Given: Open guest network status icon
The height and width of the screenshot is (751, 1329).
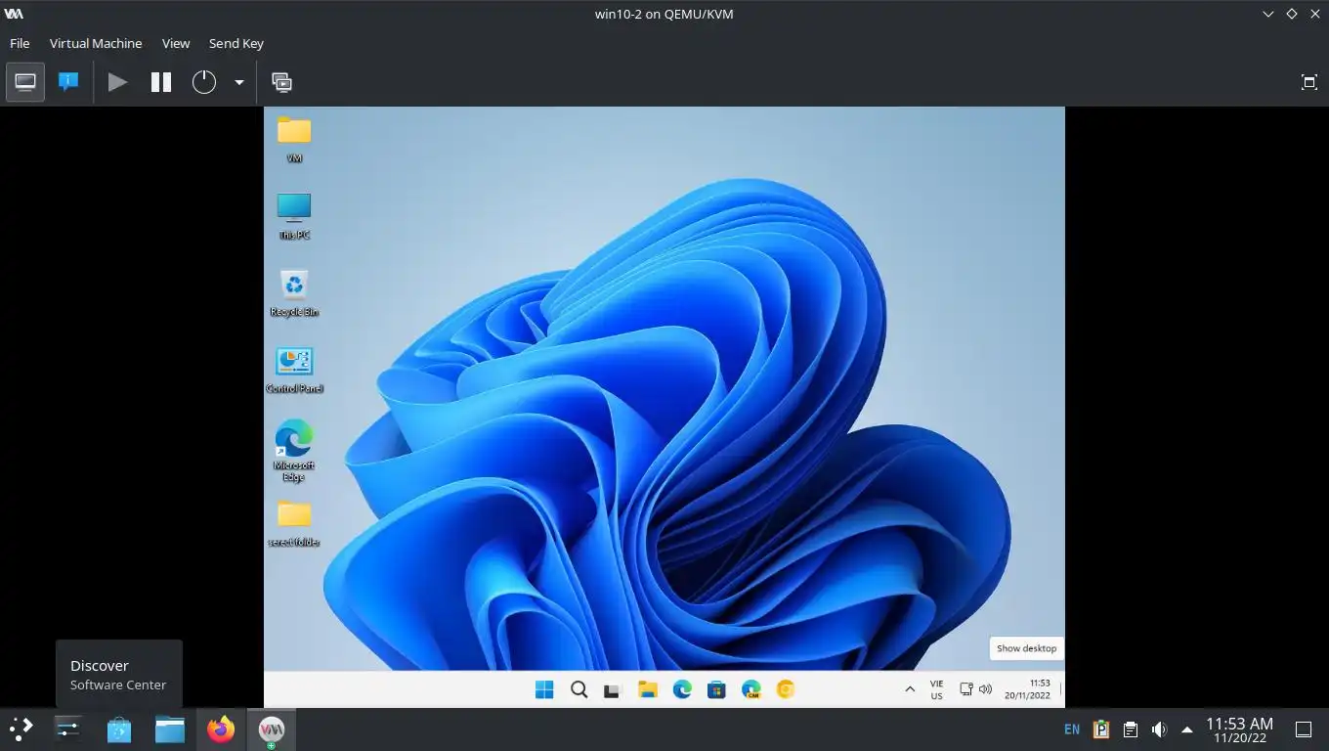Looking at the screenshot, I should tap(966, 689).
